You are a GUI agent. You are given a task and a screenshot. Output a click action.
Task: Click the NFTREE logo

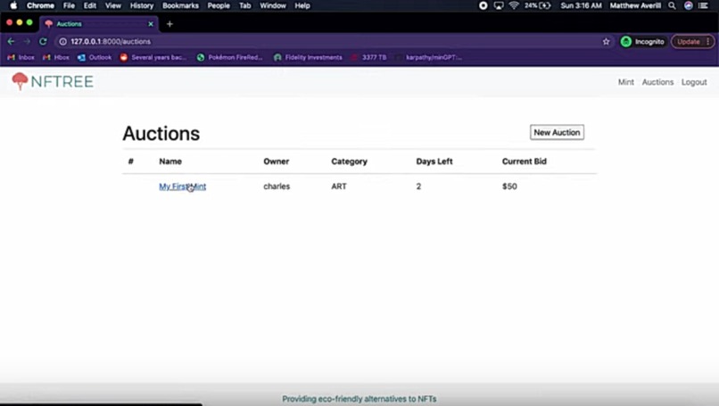pyautogui.click(x=53, y=81)
